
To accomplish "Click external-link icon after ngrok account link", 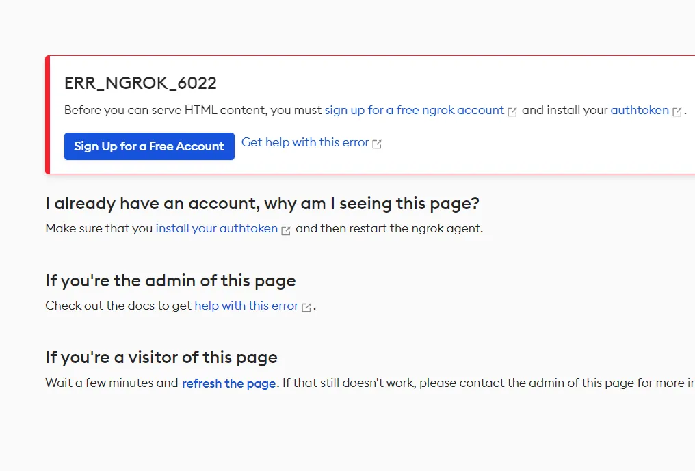I will click(x=512, y=111).
